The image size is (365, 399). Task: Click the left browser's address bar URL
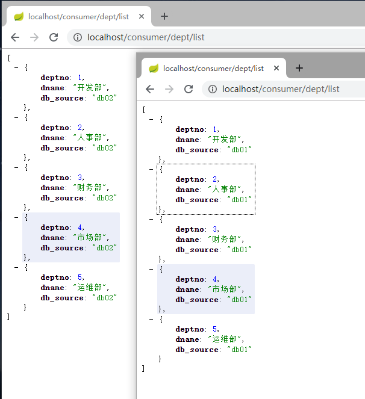pos(146,37)
